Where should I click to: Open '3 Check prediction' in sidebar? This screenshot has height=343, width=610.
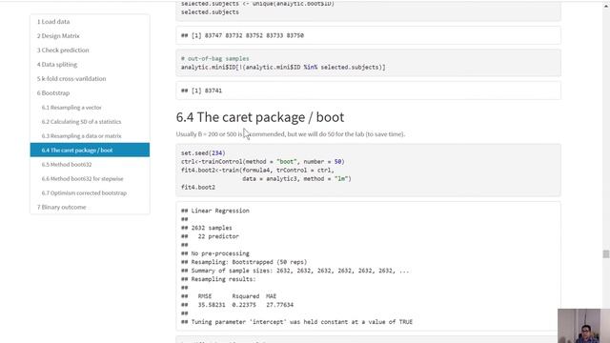[x=63, y=50]
